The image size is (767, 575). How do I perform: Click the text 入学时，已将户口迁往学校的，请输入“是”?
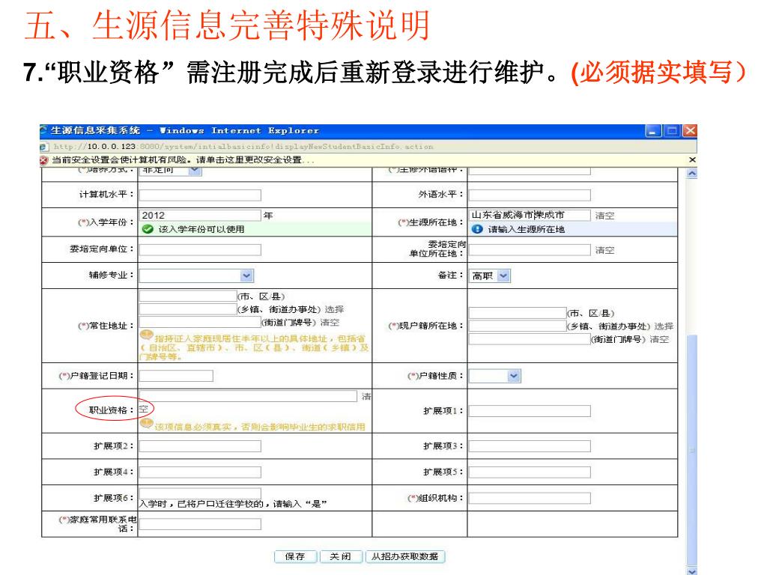point(233,504)
